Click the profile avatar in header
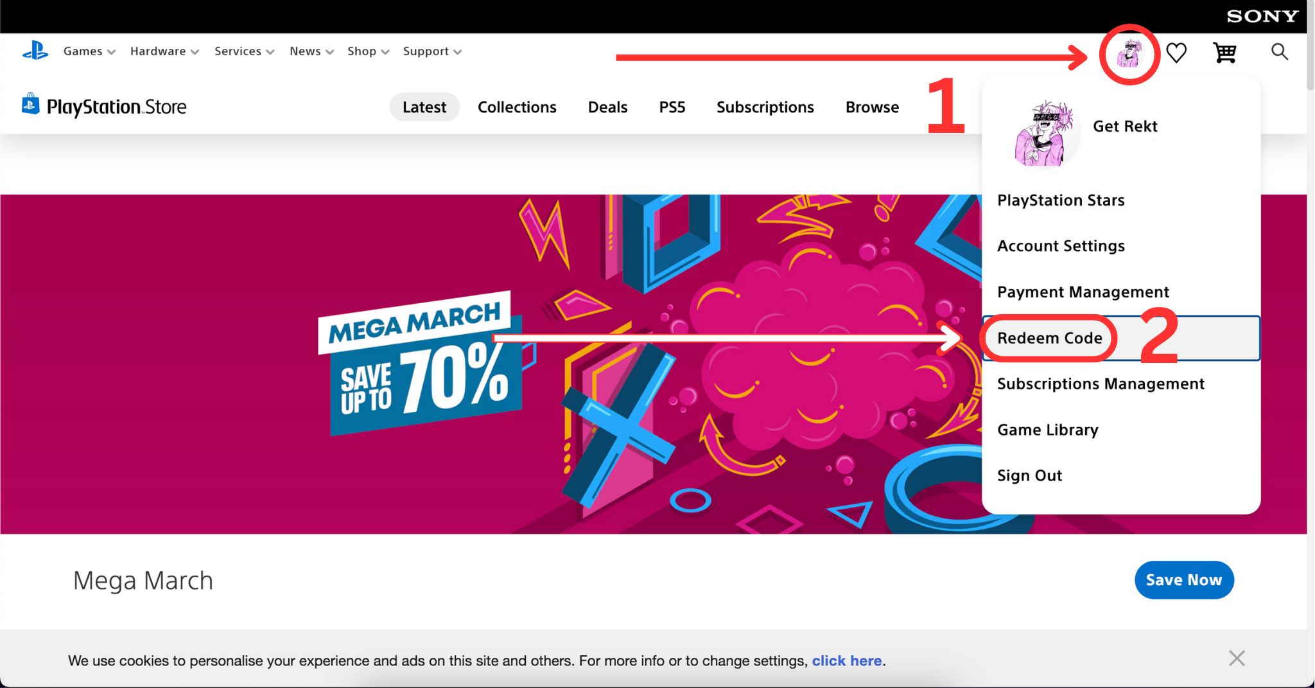The image size is (1315, 688). coord(1129,53)
